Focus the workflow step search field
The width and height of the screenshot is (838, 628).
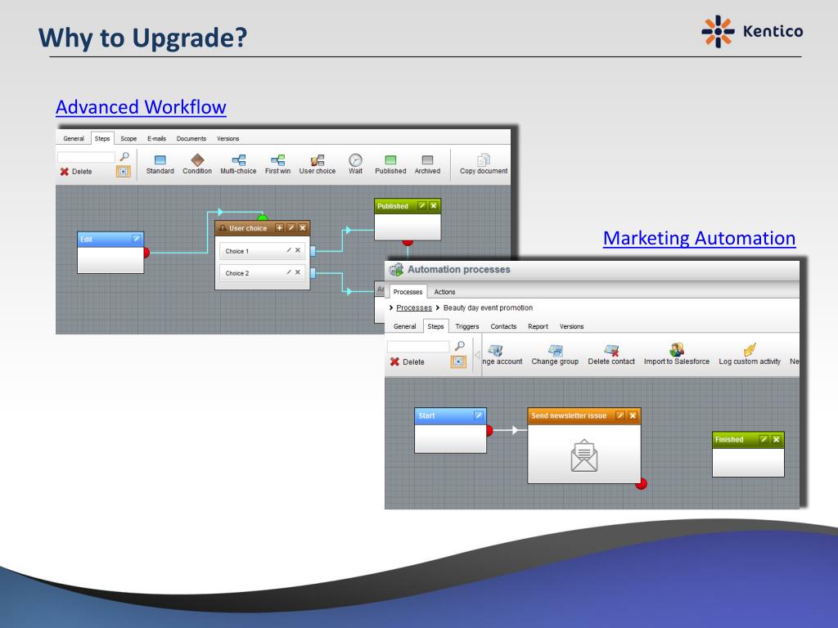tap(86, 157)
